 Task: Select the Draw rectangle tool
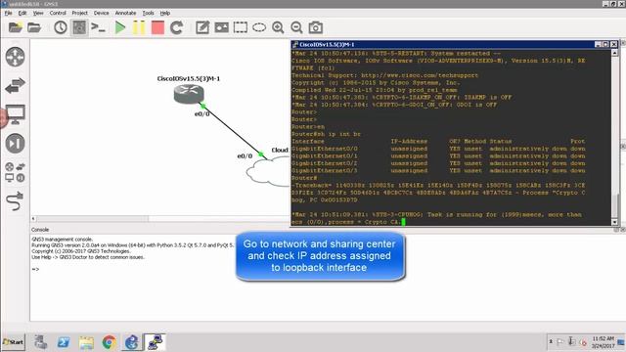[241, 27]
